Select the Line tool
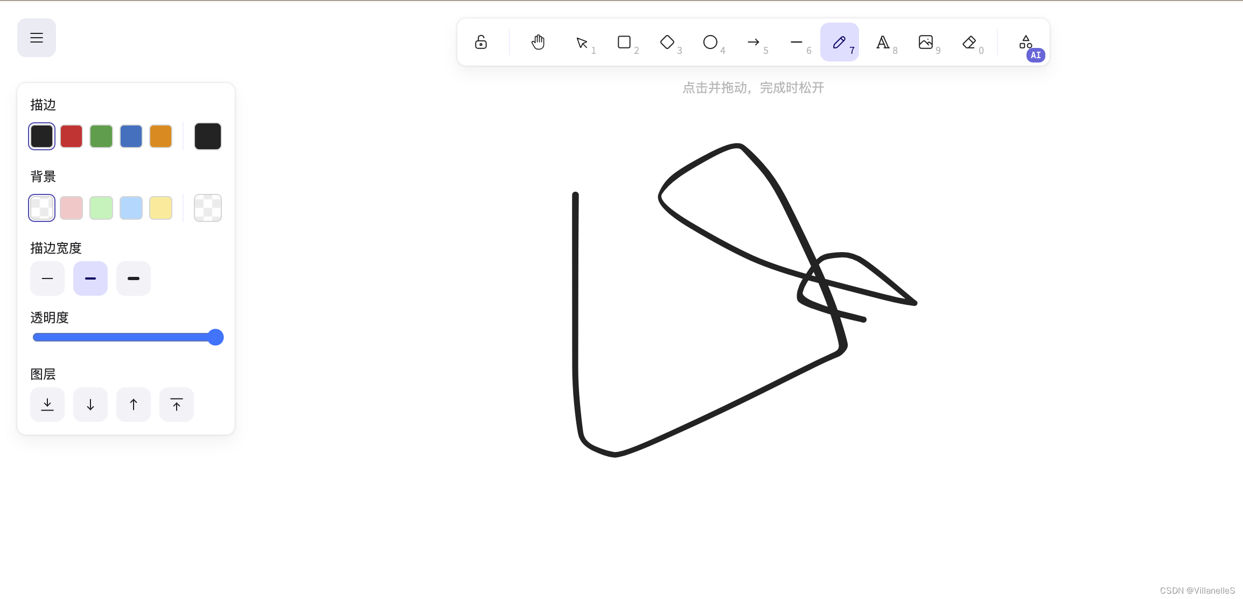1243x599 pixels. [x=797, y=42]
